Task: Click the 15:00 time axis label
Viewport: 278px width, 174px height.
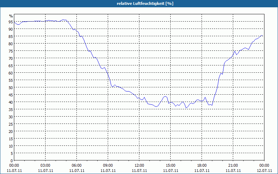Action: tap(171, 166)
